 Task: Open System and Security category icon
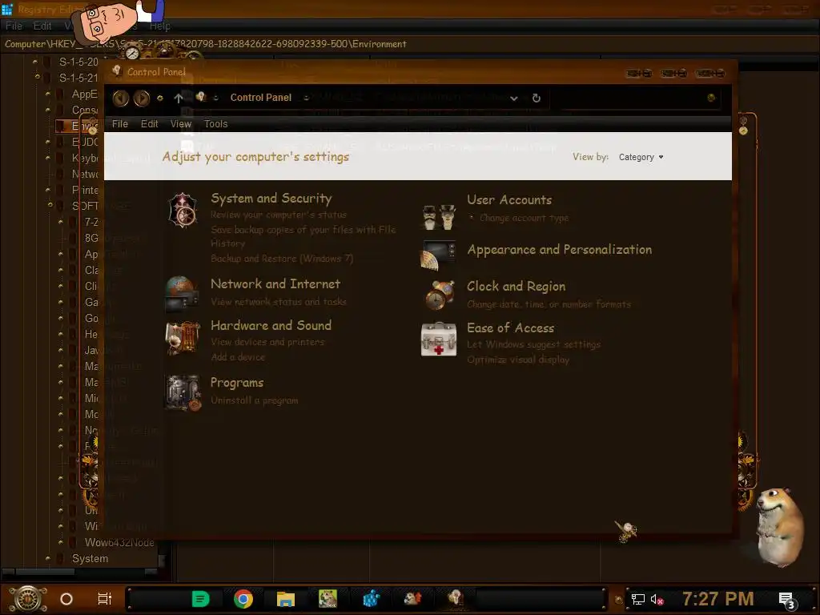coord(183,211)
